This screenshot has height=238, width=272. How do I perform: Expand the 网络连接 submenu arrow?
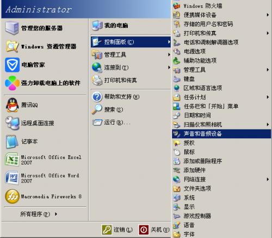pos(268,179)
